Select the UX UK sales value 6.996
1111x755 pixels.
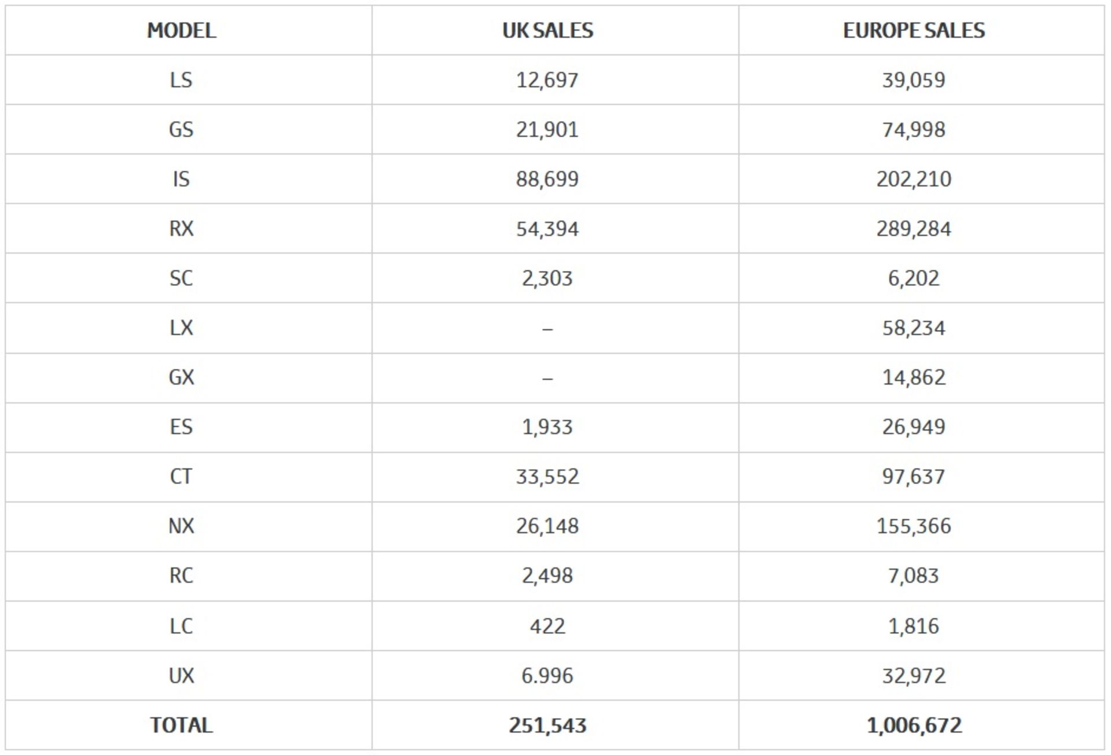(x=547, y=676)
